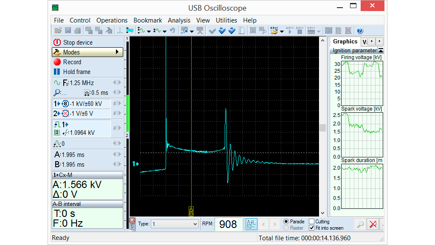The width and height of the screenshot is (435, 245).
Task: Click the blue help question mark icon
Action: 360,31
